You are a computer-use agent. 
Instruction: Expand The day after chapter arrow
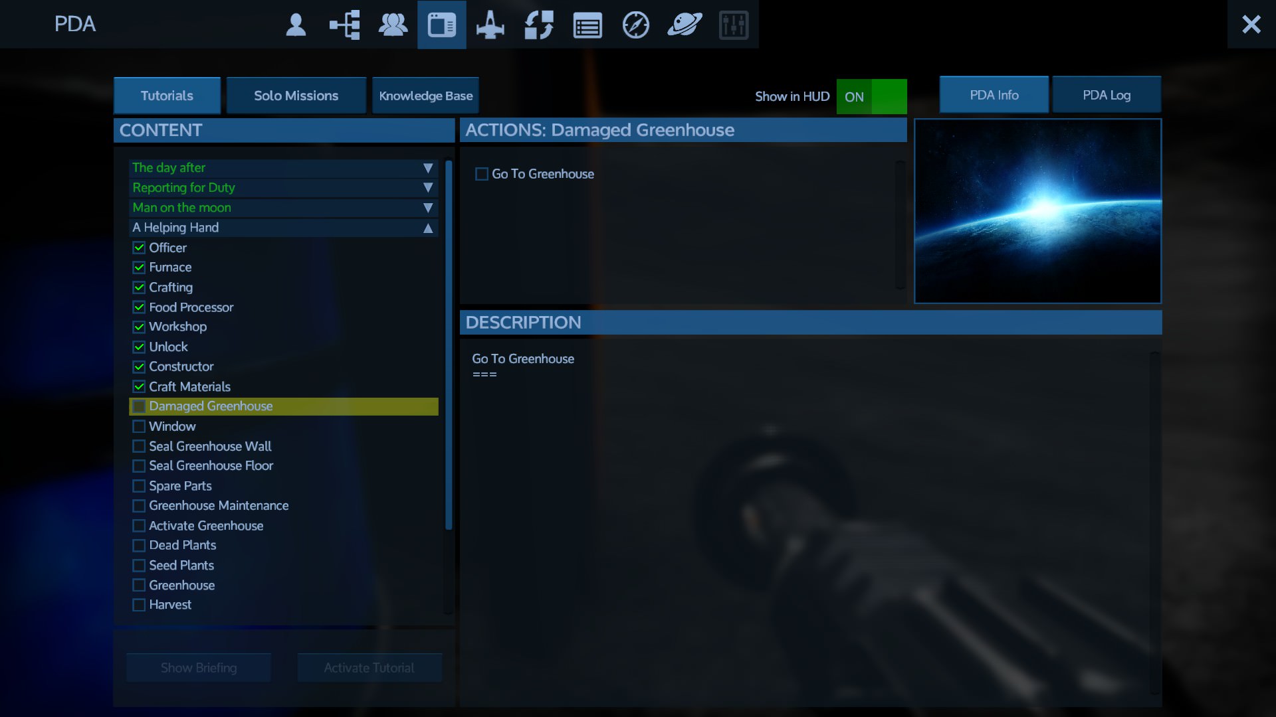tap(428, 168)
